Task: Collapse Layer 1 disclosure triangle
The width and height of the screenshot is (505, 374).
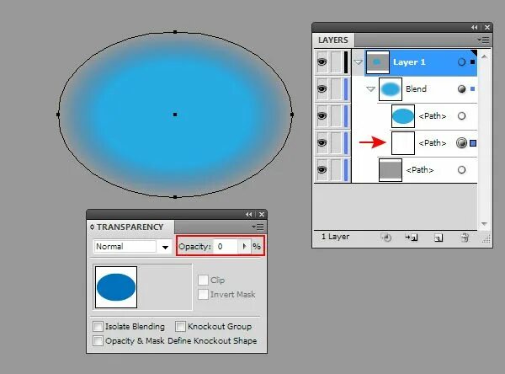Action: pyautogui.click(x=359, y=61)
